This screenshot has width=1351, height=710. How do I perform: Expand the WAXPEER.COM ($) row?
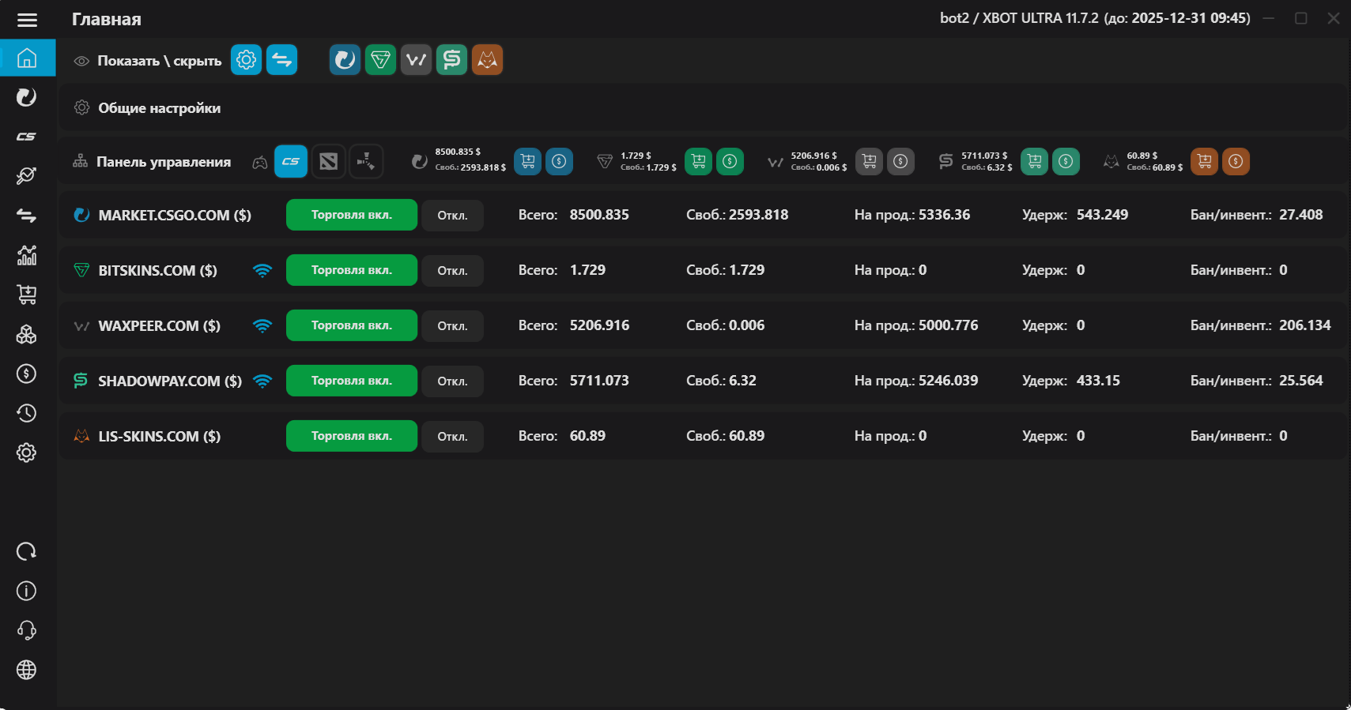(159, 325)
